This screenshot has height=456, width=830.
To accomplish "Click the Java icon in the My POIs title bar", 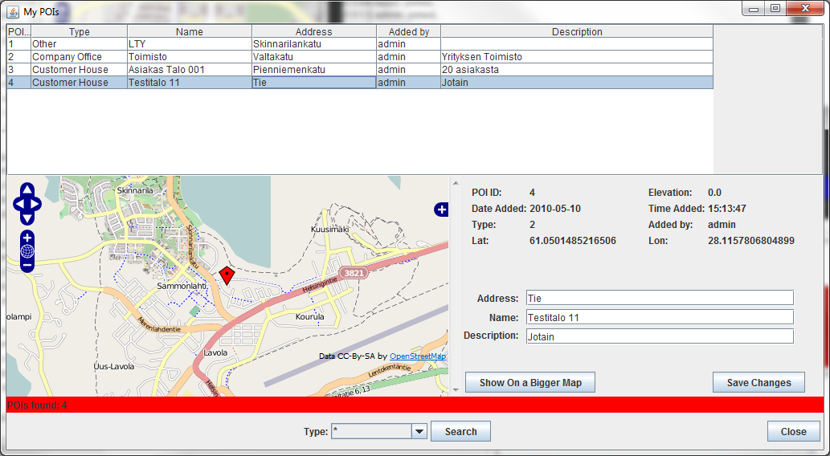I will (13, 11).
